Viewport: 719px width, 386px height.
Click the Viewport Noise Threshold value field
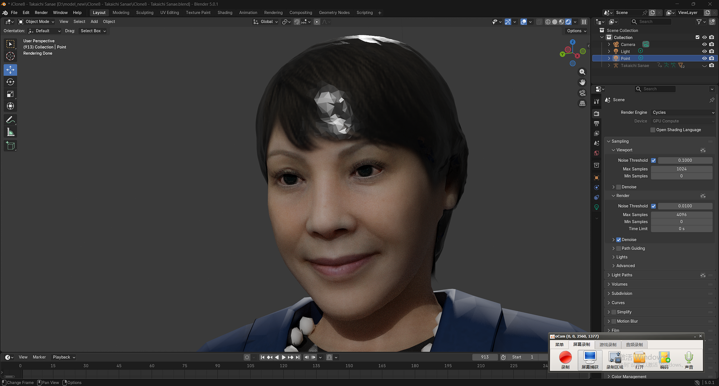(685, 160)
